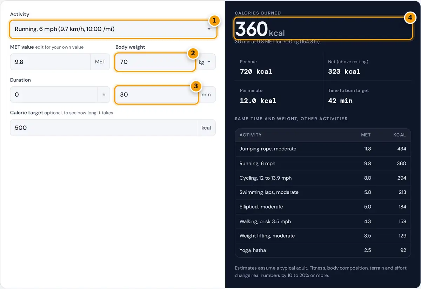Image resolution: width=421 pixels, height=289 pixels.
Task: Click the MET column header in the table
Action: pos(366,135)
